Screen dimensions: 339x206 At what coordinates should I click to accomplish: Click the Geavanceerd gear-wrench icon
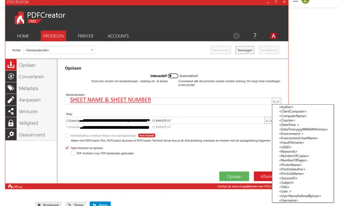(x=11, y=134)
